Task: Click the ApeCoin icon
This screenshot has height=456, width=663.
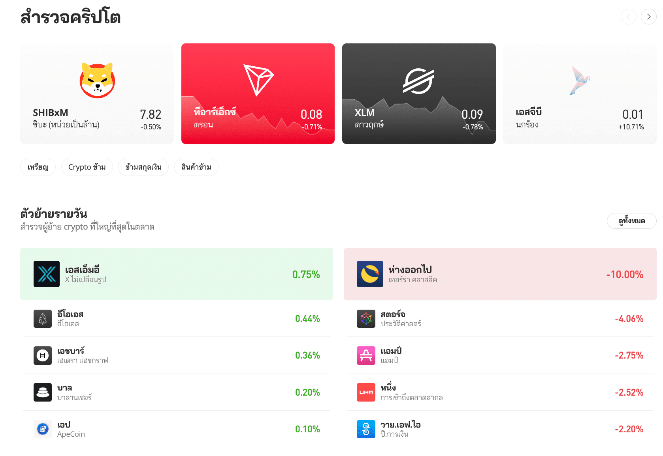Action: point(43,429)
